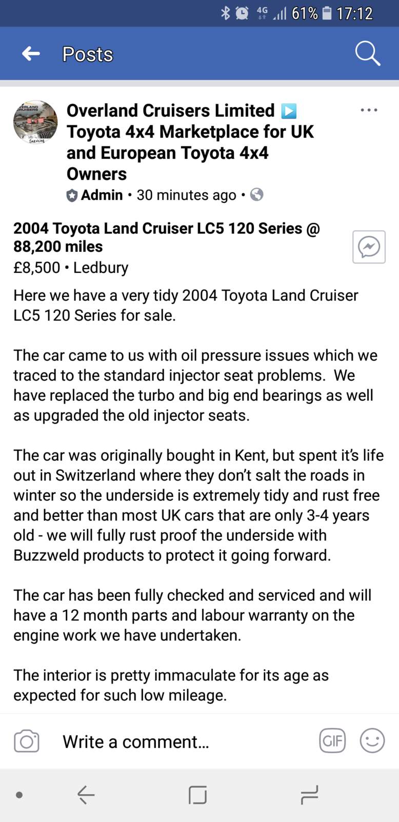Open search with the magnifier icon

point(368,53)
